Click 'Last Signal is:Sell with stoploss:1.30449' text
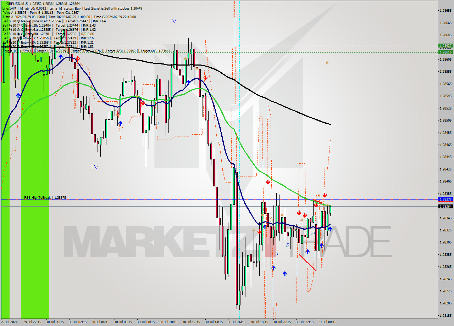 coord(113,8)
